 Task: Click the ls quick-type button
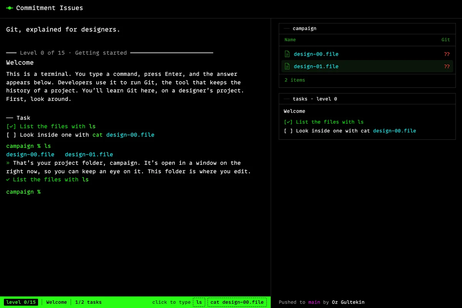point(199,302)
